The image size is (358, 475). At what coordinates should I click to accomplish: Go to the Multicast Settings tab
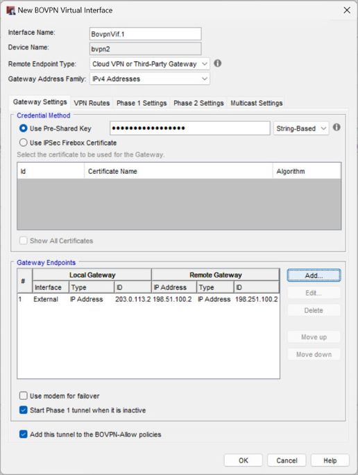(257, 103)
